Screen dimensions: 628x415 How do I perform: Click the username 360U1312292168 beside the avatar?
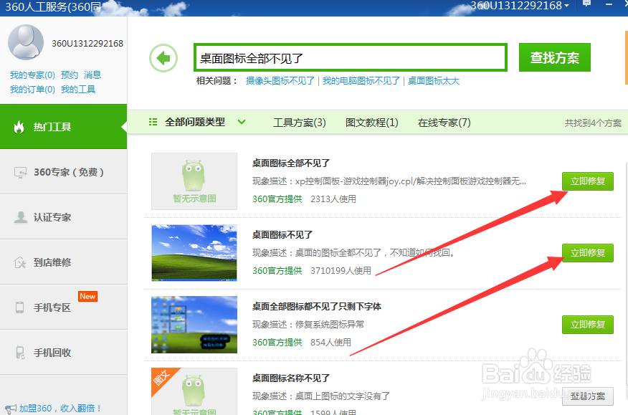[x=87, y=43]
